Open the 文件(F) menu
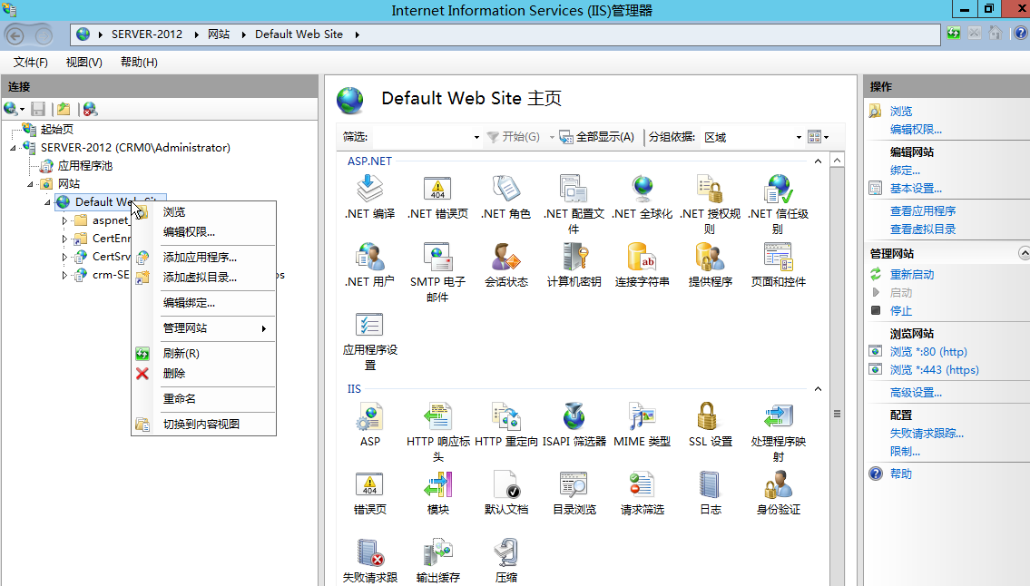This screenshot has height=586, width=1030. pyautogui.click(x=31, y=62)
